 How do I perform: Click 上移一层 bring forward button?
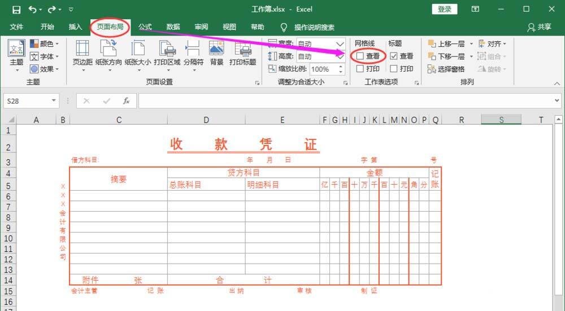[x=446, y=44]
